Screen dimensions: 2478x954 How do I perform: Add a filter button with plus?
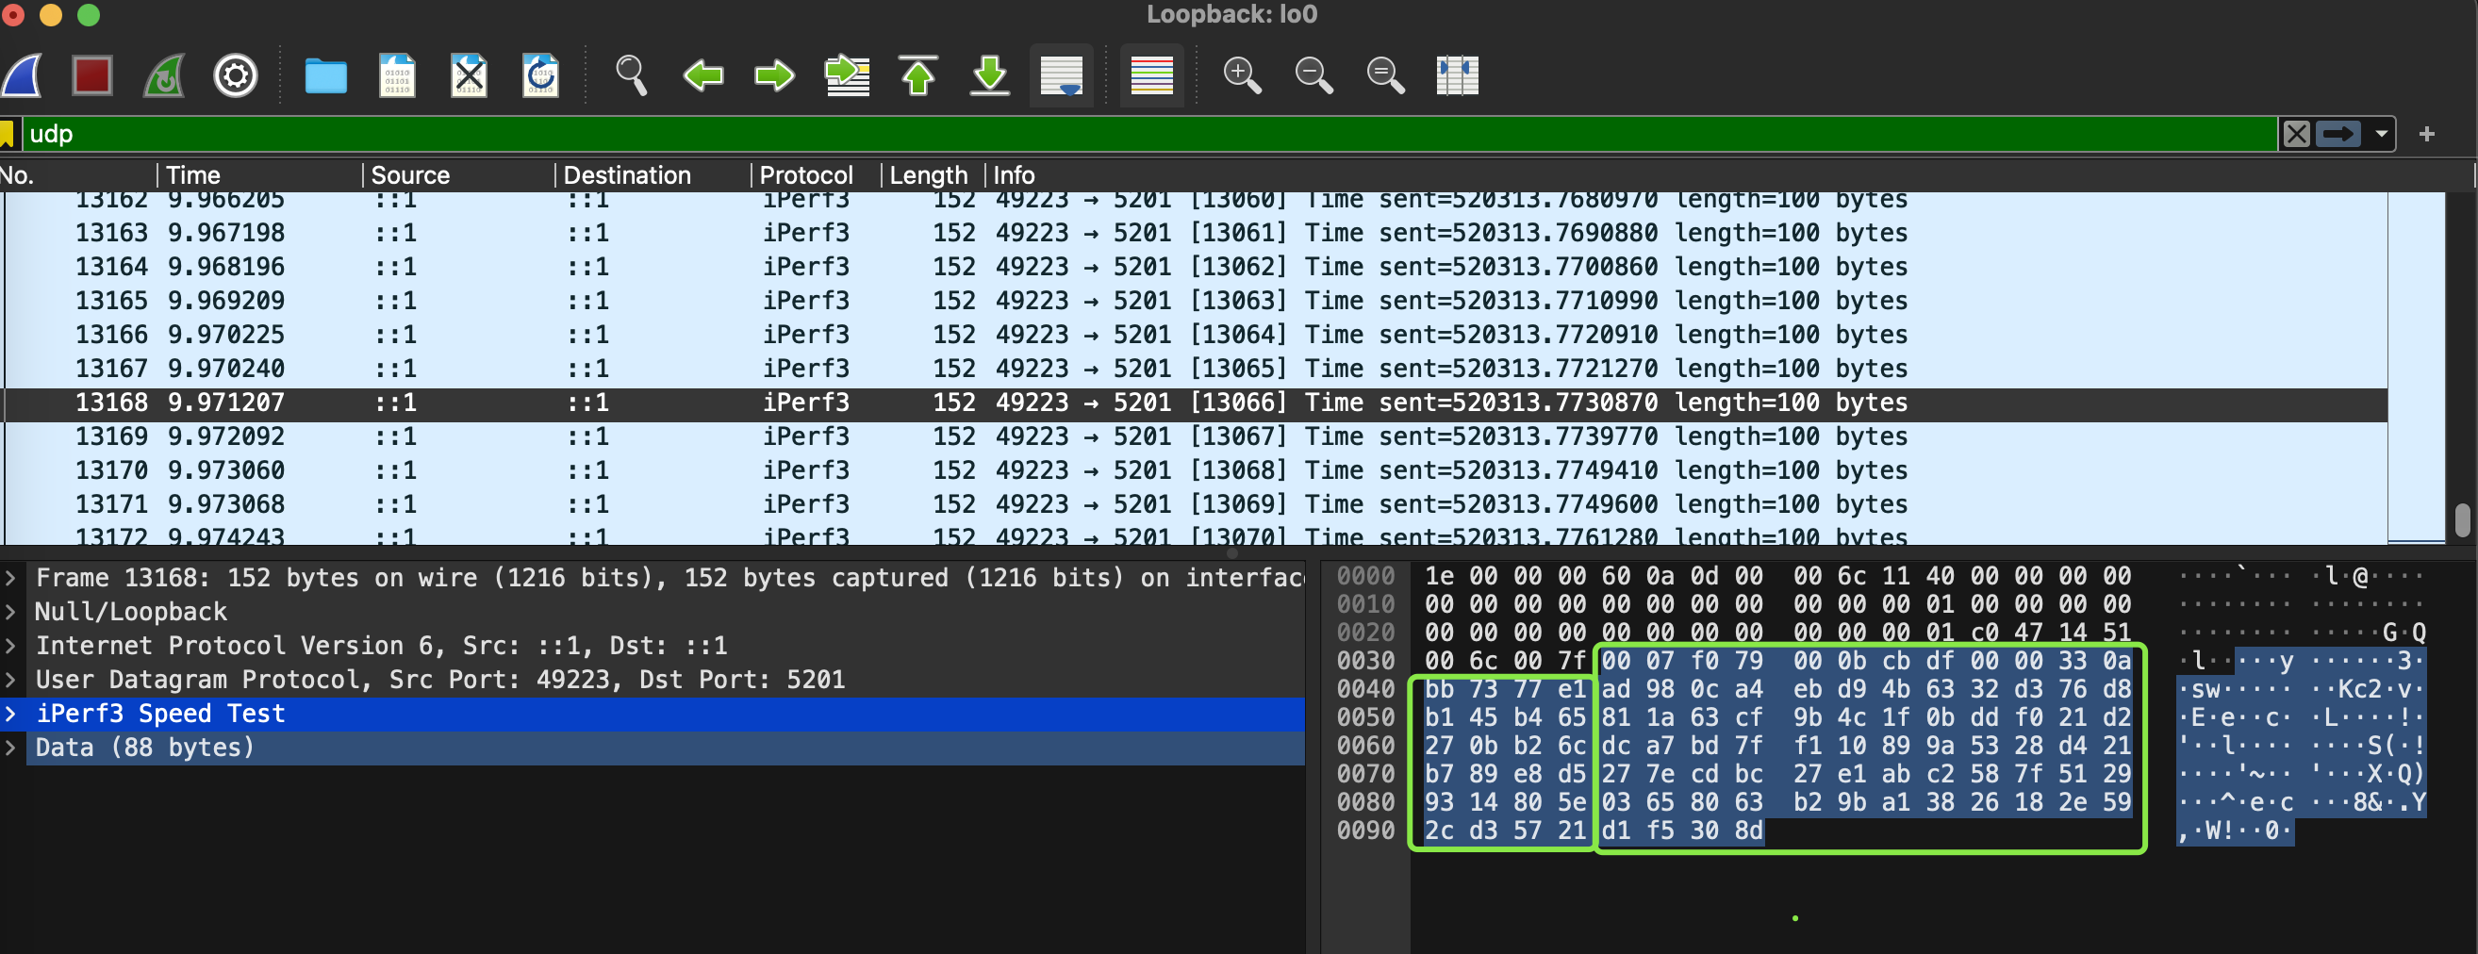[x=2426, y=134]
